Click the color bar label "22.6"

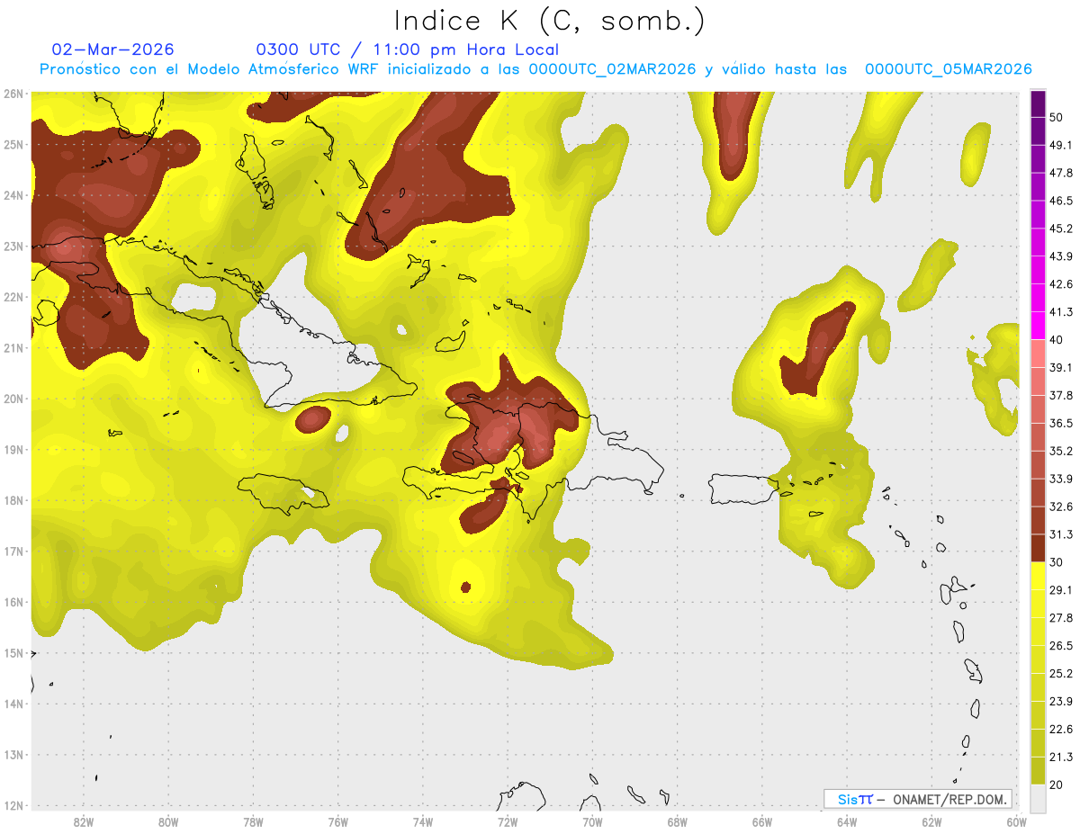[x=1062, y=729]
